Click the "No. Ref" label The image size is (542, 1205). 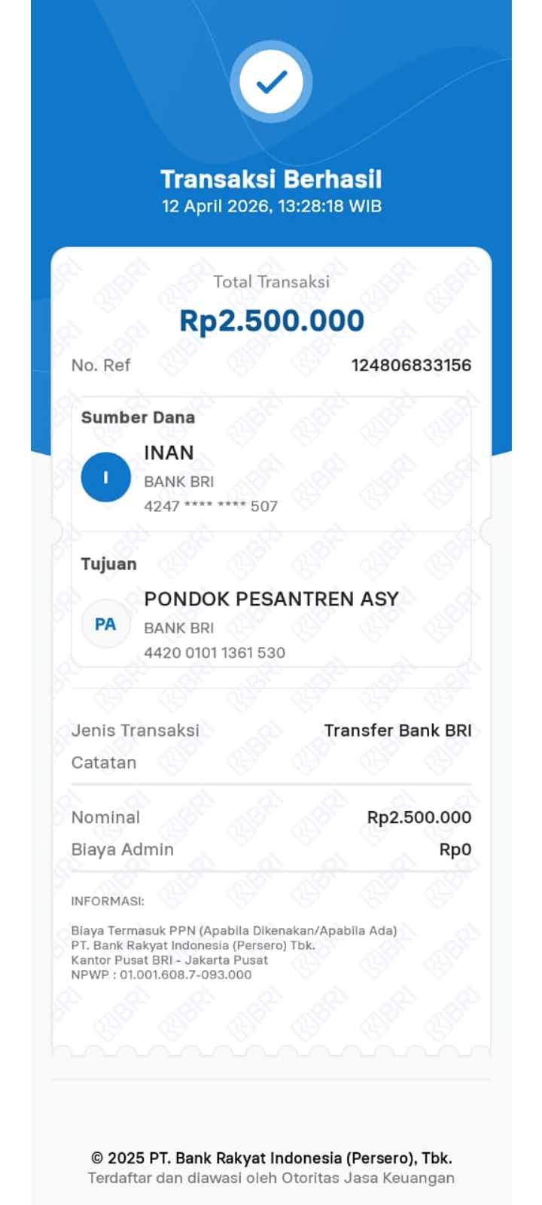click(x=101, y=365)
